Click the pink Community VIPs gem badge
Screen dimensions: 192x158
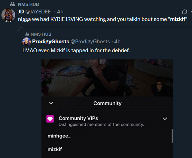click(50, 118)
